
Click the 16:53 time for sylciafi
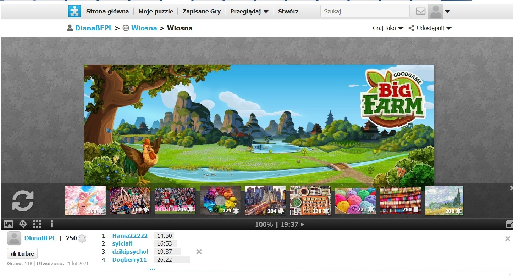click(x=165, y=243)
